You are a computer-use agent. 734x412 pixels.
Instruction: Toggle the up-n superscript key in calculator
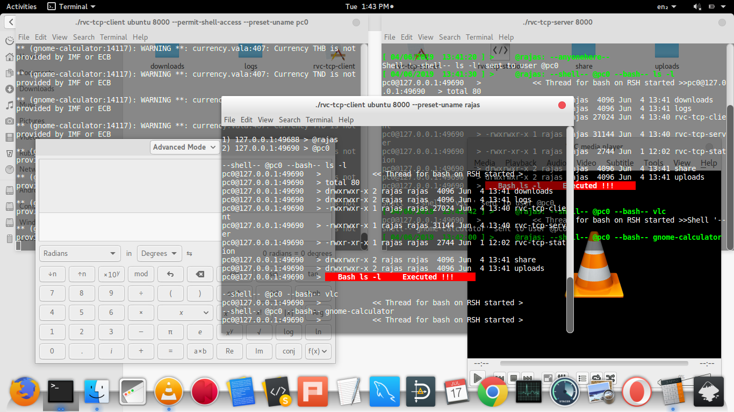click(x=82, y=274)
